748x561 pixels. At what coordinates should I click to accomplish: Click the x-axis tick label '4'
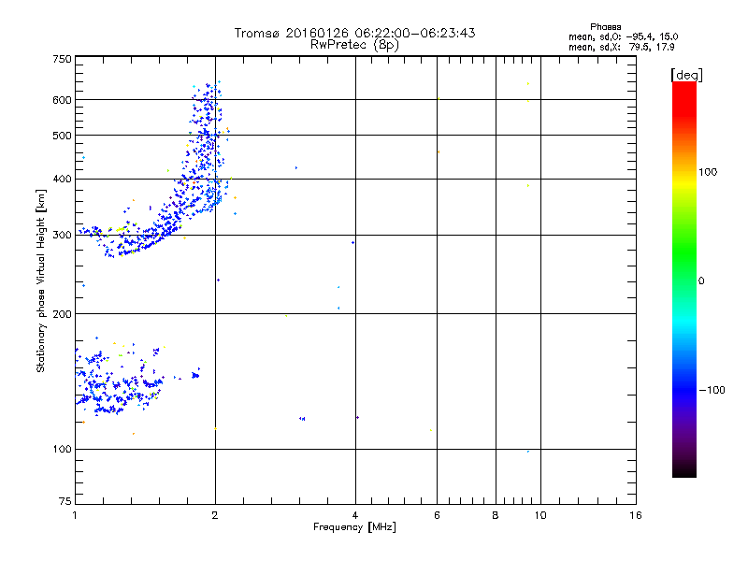pos(355,515)
